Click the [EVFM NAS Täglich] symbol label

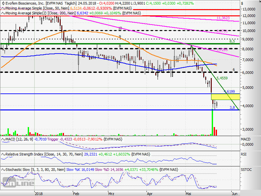pyautogui.click(x=61, y=3)
